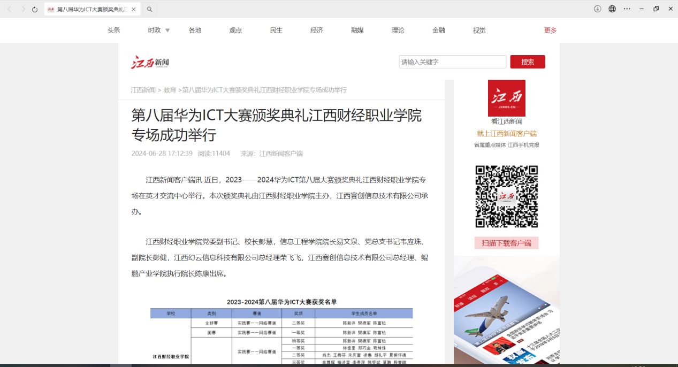Open the 头条 navigation item
Viewport: 678px width, 367px height.
point(113,30)
